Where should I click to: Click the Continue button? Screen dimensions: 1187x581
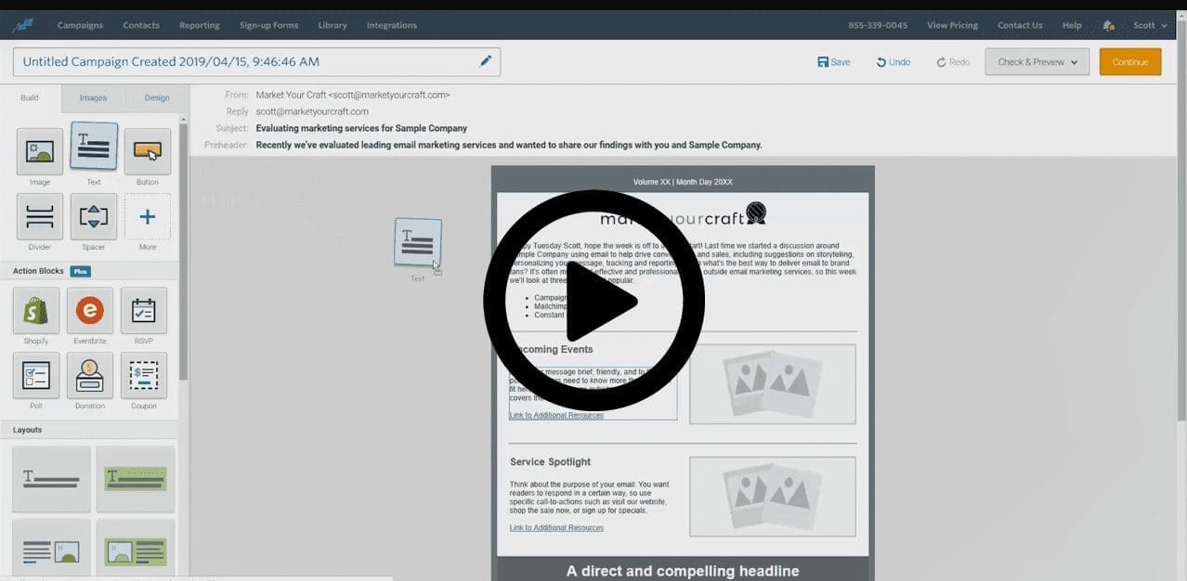click(1129, 61)
